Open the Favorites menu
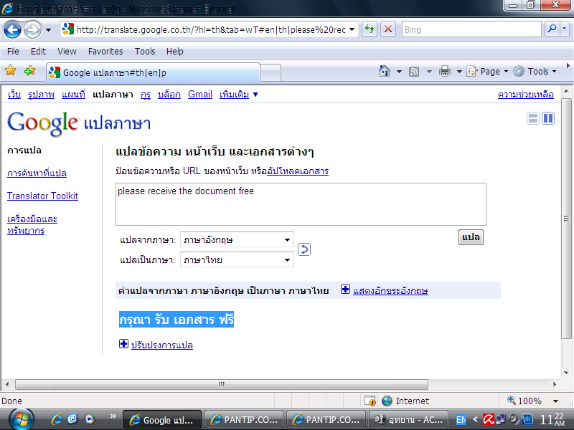The image size is (574, 430). [105, 51]
